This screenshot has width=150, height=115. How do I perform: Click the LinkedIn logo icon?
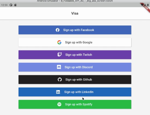coord(58,92)
